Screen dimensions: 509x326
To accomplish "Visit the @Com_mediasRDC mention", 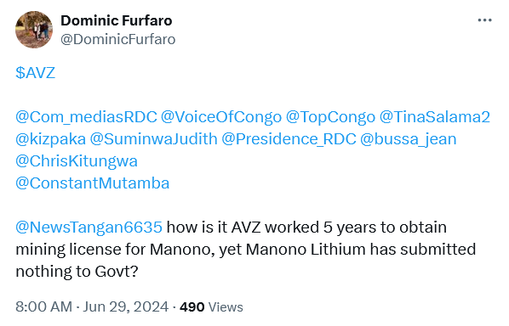I will tap(86, 117).
